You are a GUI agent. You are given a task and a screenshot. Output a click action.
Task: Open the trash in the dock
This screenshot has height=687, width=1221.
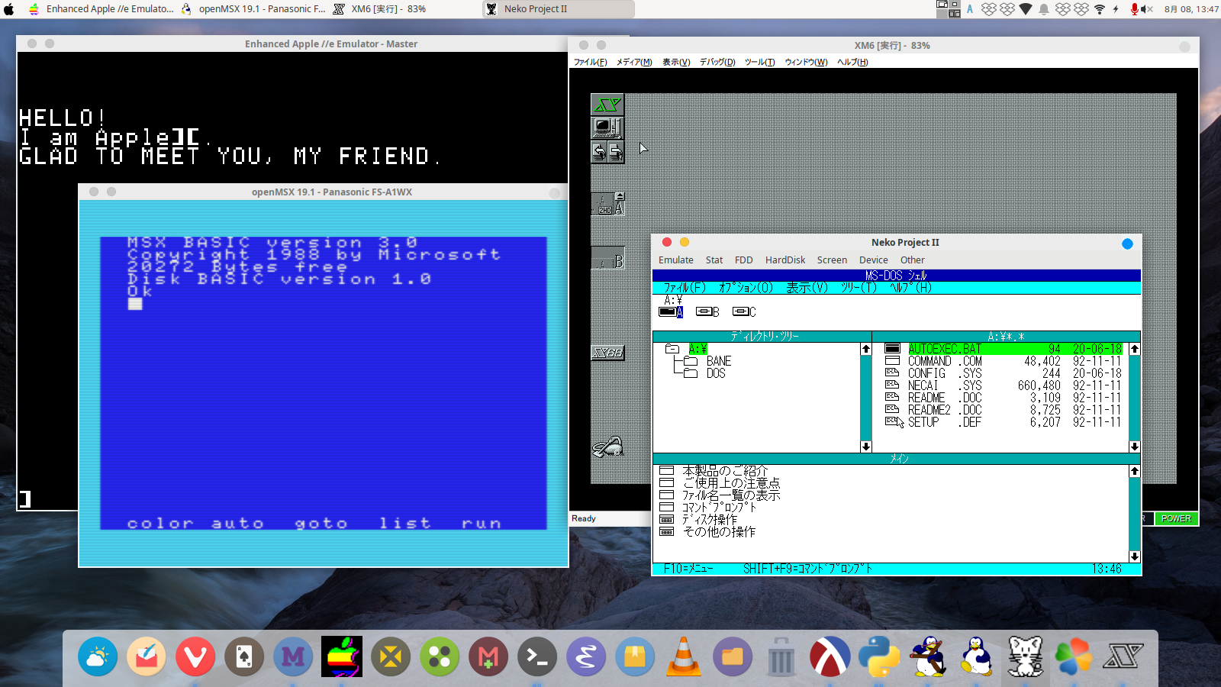[x=781, y=656]
